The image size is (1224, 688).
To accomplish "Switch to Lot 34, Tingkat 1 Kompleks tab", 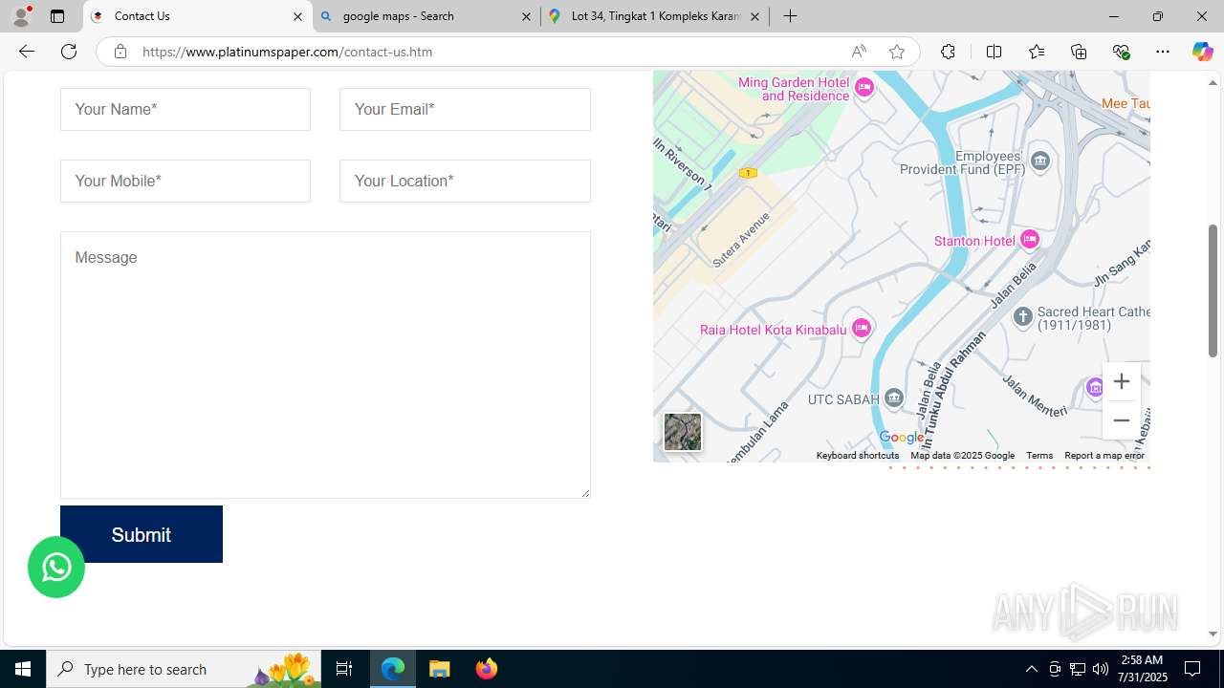I will point(655,16).
